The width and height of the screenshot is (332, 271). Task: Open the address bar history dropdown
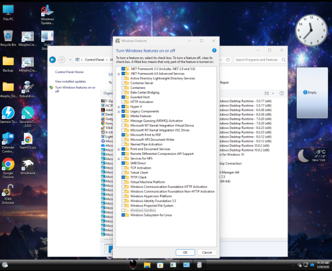click(x=220, y=60)
